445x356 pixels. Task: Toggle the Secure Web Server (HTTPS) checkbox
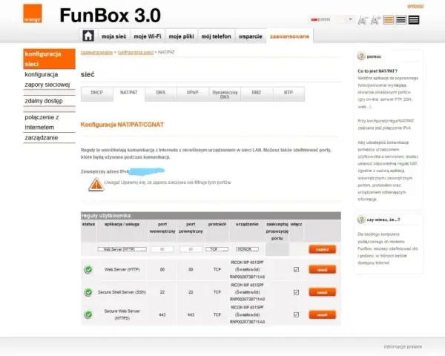(296, 314)
